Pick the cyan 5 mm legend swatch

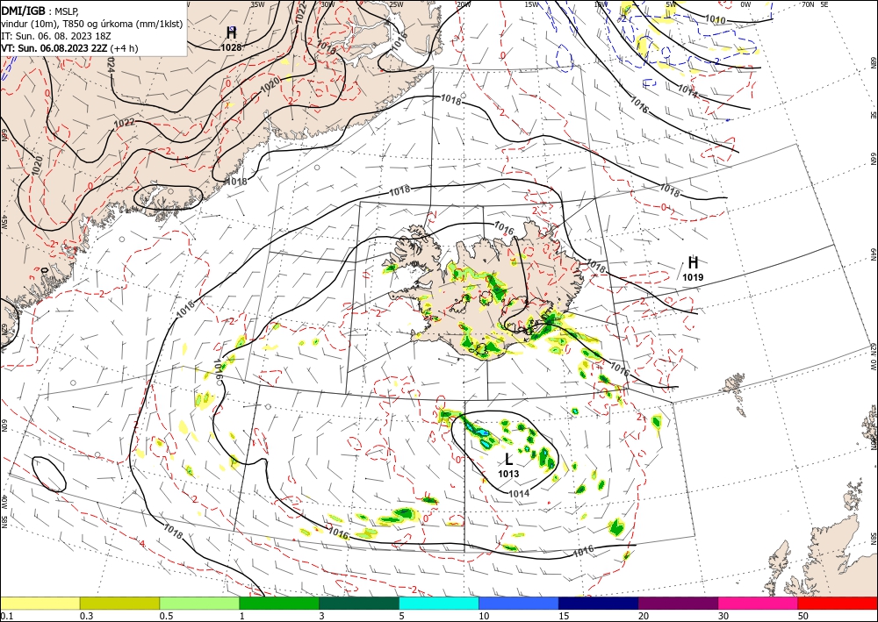point(439,603)
